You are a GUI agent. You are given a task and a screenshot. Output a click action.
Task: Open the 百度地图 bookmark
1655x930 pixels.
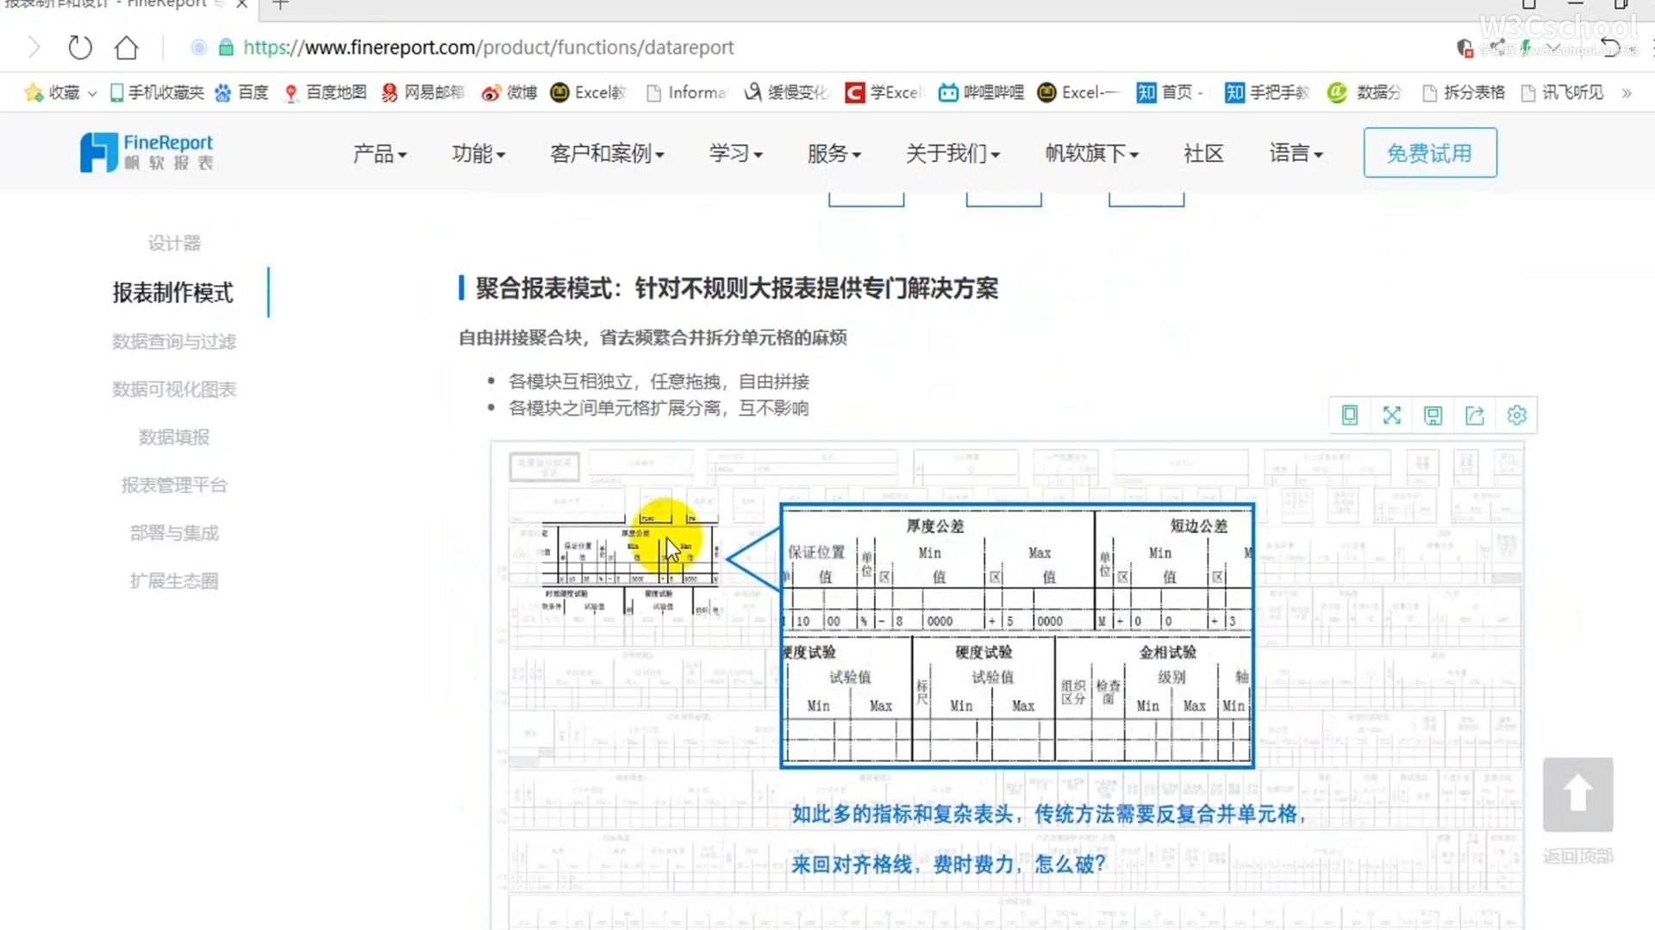[326, 92]
